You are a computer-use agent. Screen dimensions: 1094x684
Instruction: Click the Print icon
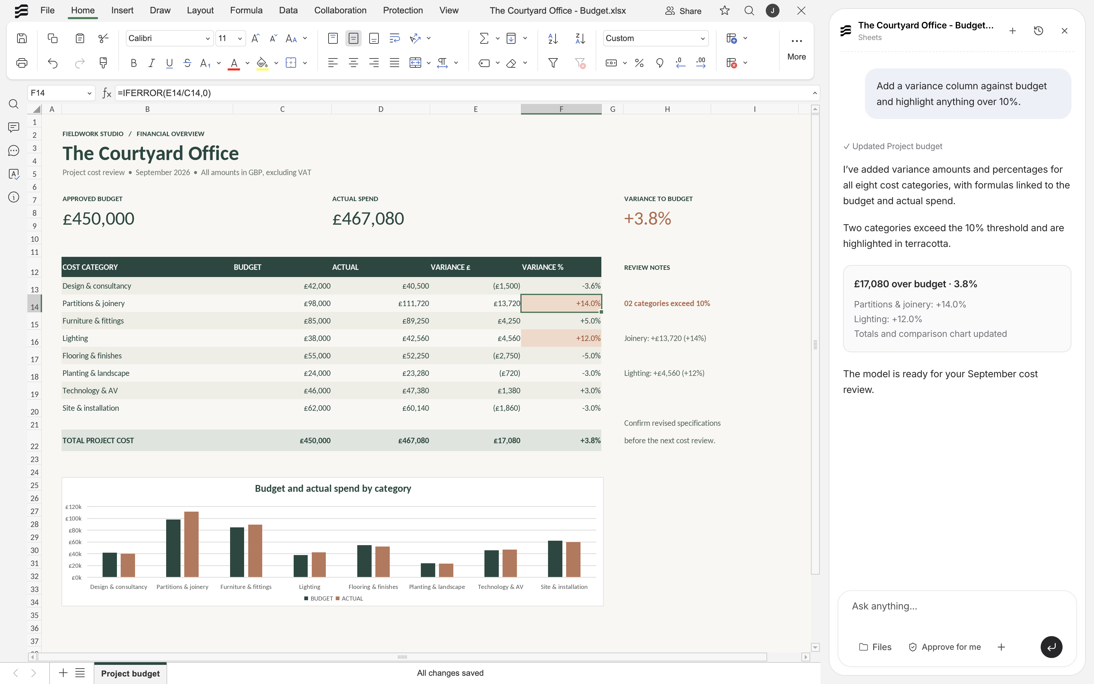point(22,63)
